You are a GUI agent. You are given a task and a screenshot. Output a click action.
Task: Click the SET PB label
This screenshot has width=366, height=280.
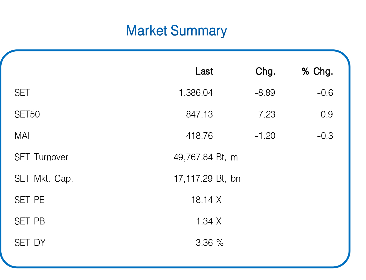(30, 221)
